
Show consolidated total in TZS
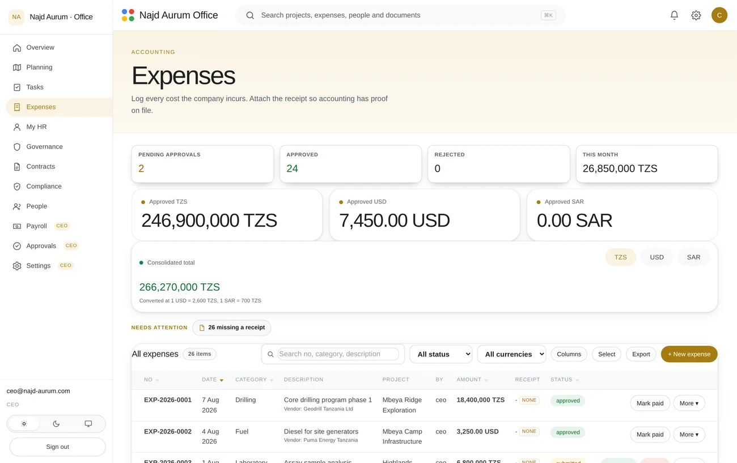pos(621,257)
